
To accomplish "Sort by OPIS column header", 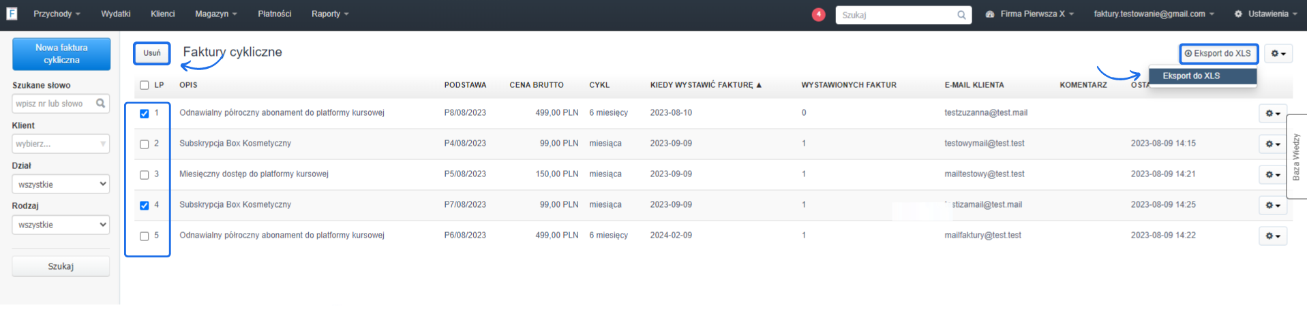I will [188, 85].
